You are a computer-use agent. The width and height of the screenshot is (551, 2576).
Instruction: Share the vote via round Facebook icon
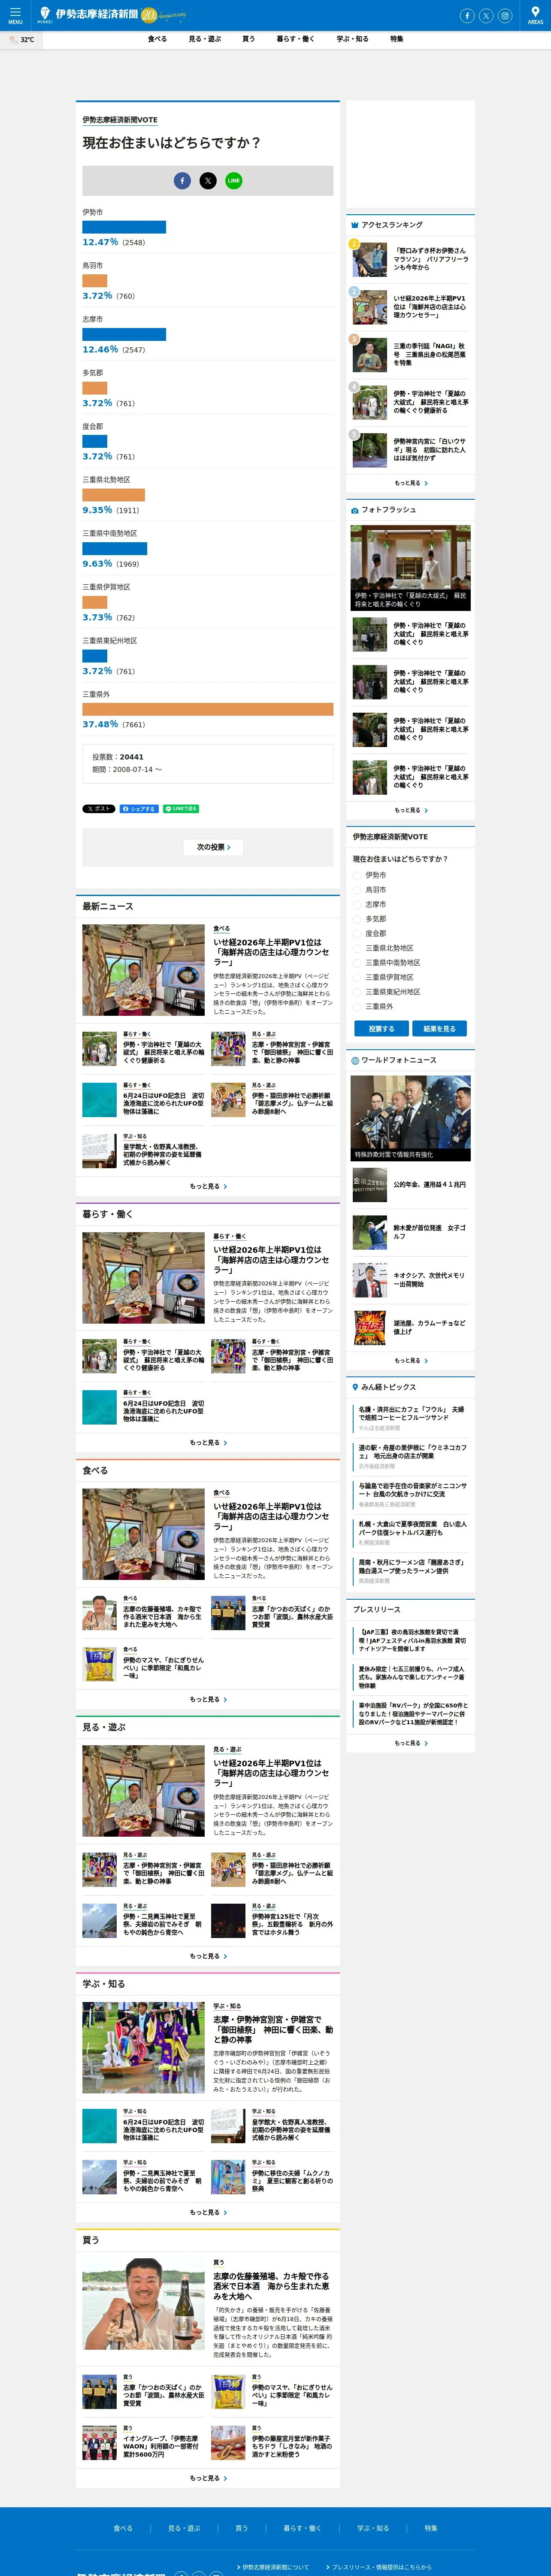[x=182, y=181]
